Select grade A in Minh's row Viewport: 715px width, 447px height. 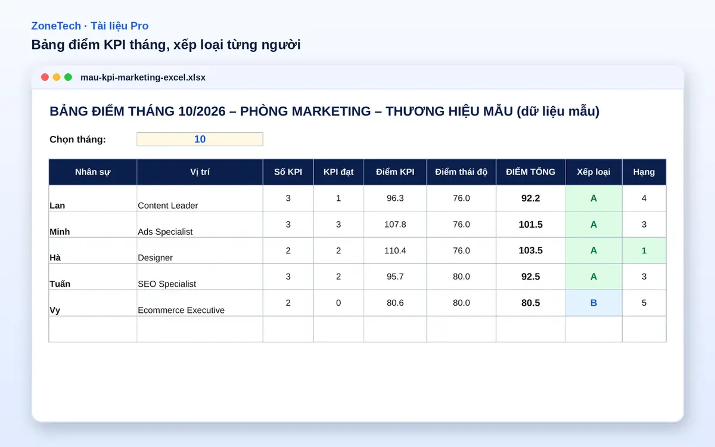click(x=593, y=225)
